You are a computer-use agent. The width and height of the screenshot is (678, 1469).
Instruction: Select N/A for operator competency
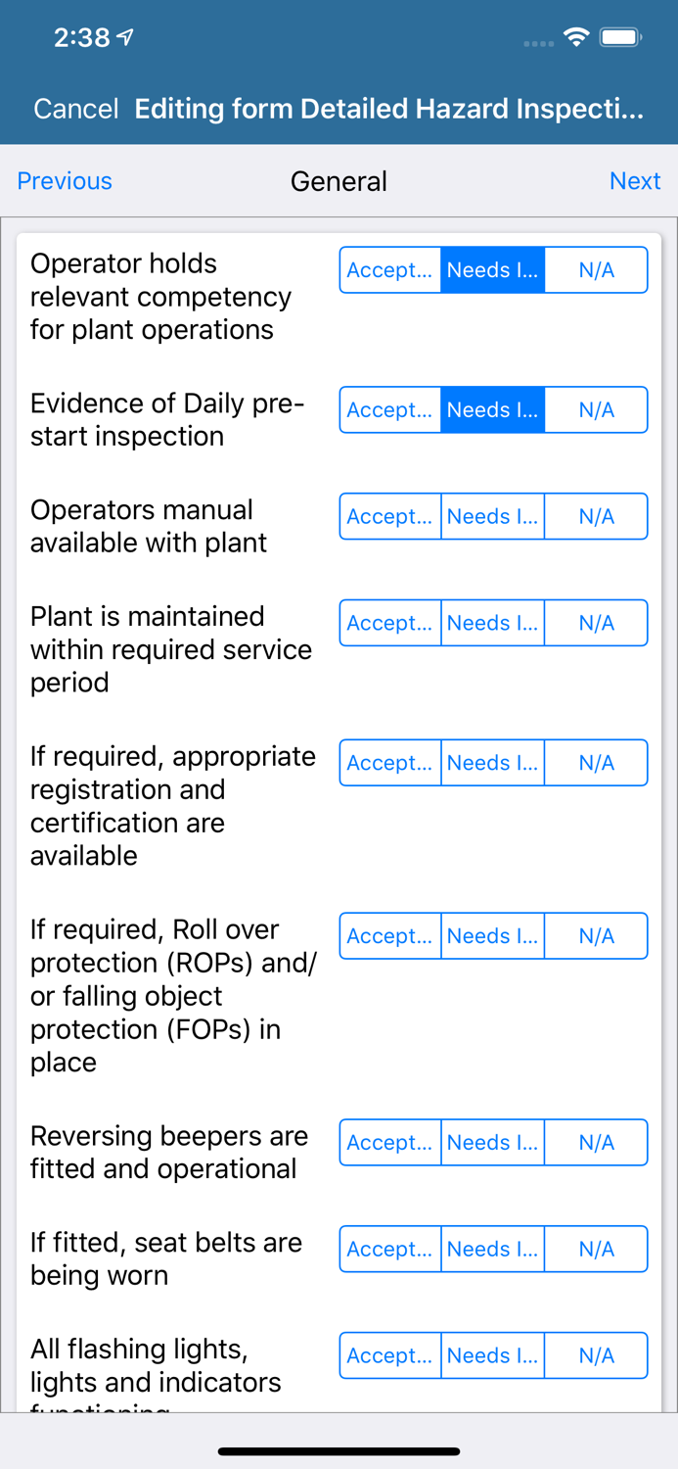point(596,270)
